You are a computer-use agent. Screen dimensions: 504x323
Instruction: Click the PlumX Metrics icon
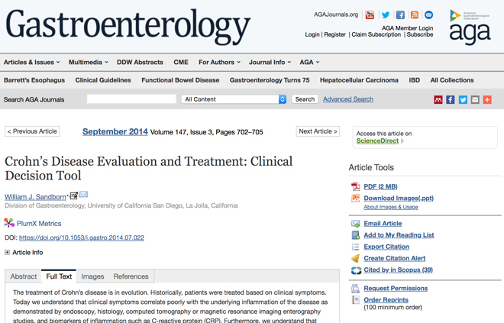[x=9, y=223]
